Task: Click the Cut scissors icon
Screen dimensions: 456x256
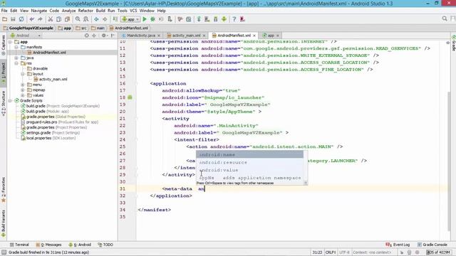Action: [x=51, y=19]
